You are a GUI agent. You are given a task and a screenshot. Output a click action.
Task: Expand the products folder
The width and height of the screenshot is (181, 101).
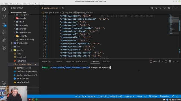click(23, 25)
